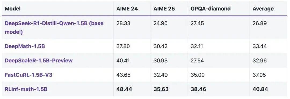The height and width of the screenshot is (99, 290).
Task: Open the RLinf-math-1.5B model link
Action: [26, 89]
